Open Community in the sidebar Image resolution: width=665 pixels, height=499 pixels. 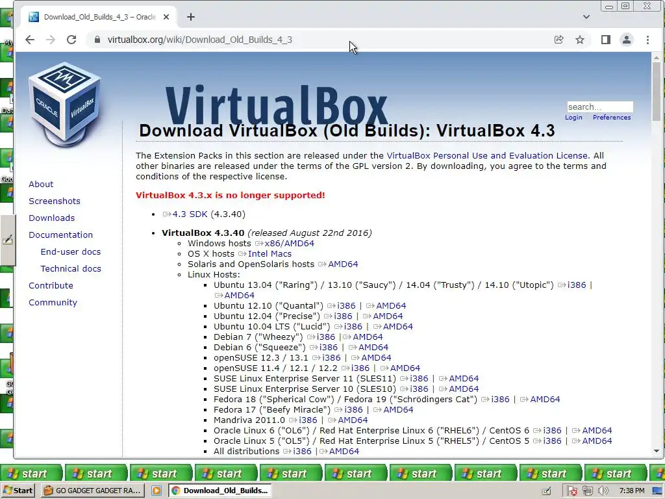pos(53,303)
